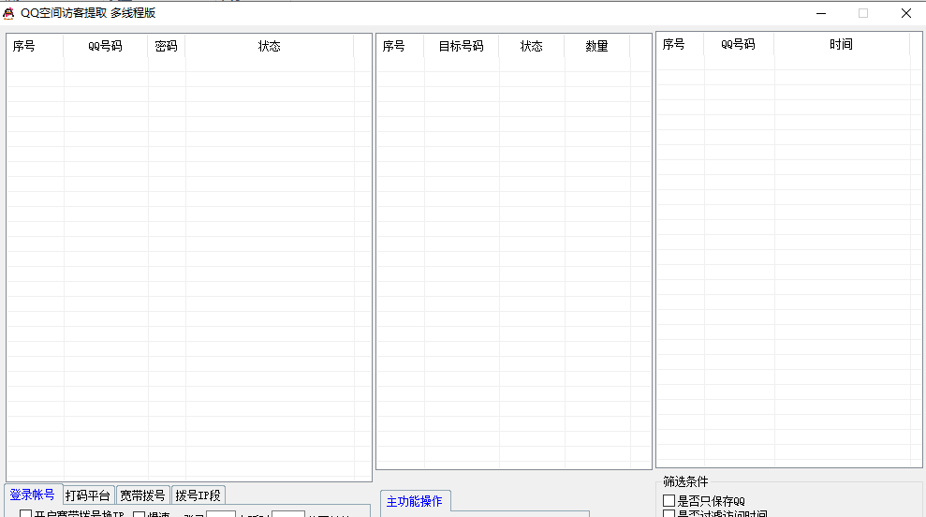Viewport: 926px width, 517px height.
Task: Click 序号 header in the middle target list
Action: point(394,46)
